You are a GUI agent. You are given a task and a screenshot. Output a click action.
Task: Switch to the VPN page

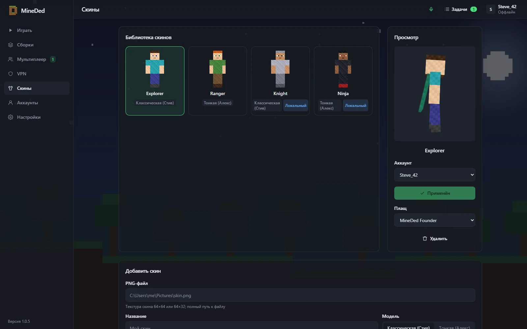click(x=37, y=74)
